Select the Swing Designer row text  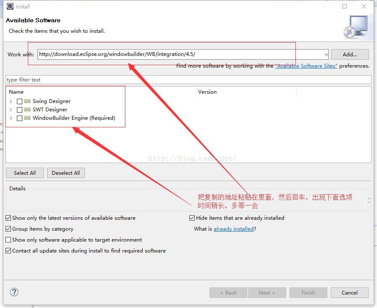tap(52, 101)
